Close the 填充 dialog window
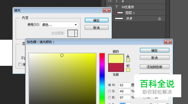 pyautogui.click(x=107, y=10)
